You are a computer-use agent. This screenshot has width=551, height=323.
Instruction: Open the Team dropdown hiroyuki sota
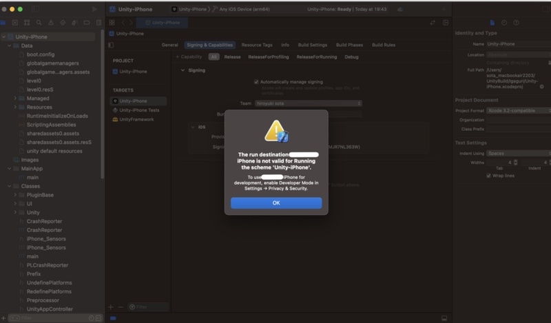pos(308,103)
